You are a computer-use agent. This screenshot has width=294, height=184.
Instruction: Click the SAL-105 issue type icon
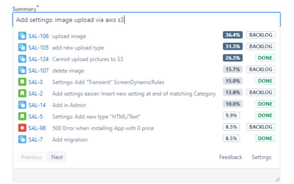[x=22, y=47]
